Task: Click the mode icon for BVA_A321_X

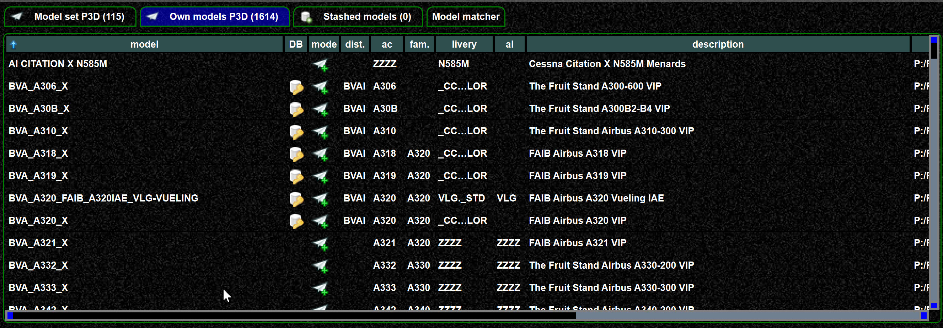Action: tap(320, 243)
